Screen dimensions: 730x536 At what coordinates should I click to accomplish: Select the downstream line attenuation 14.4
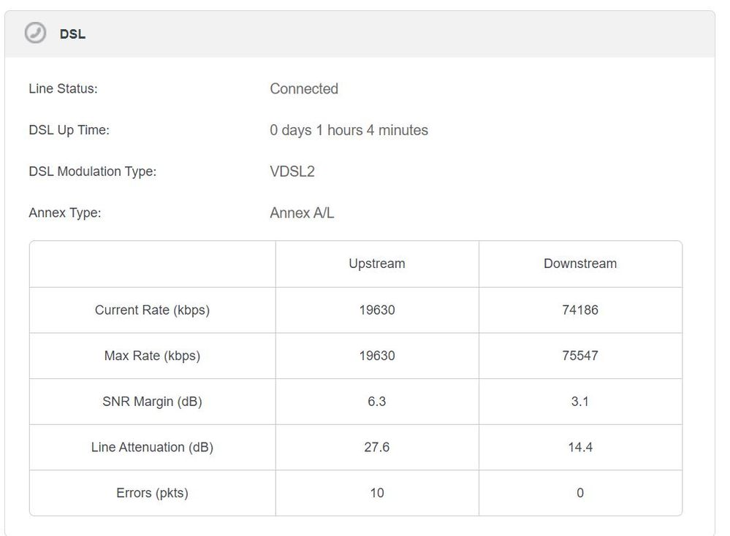[580, 448]
